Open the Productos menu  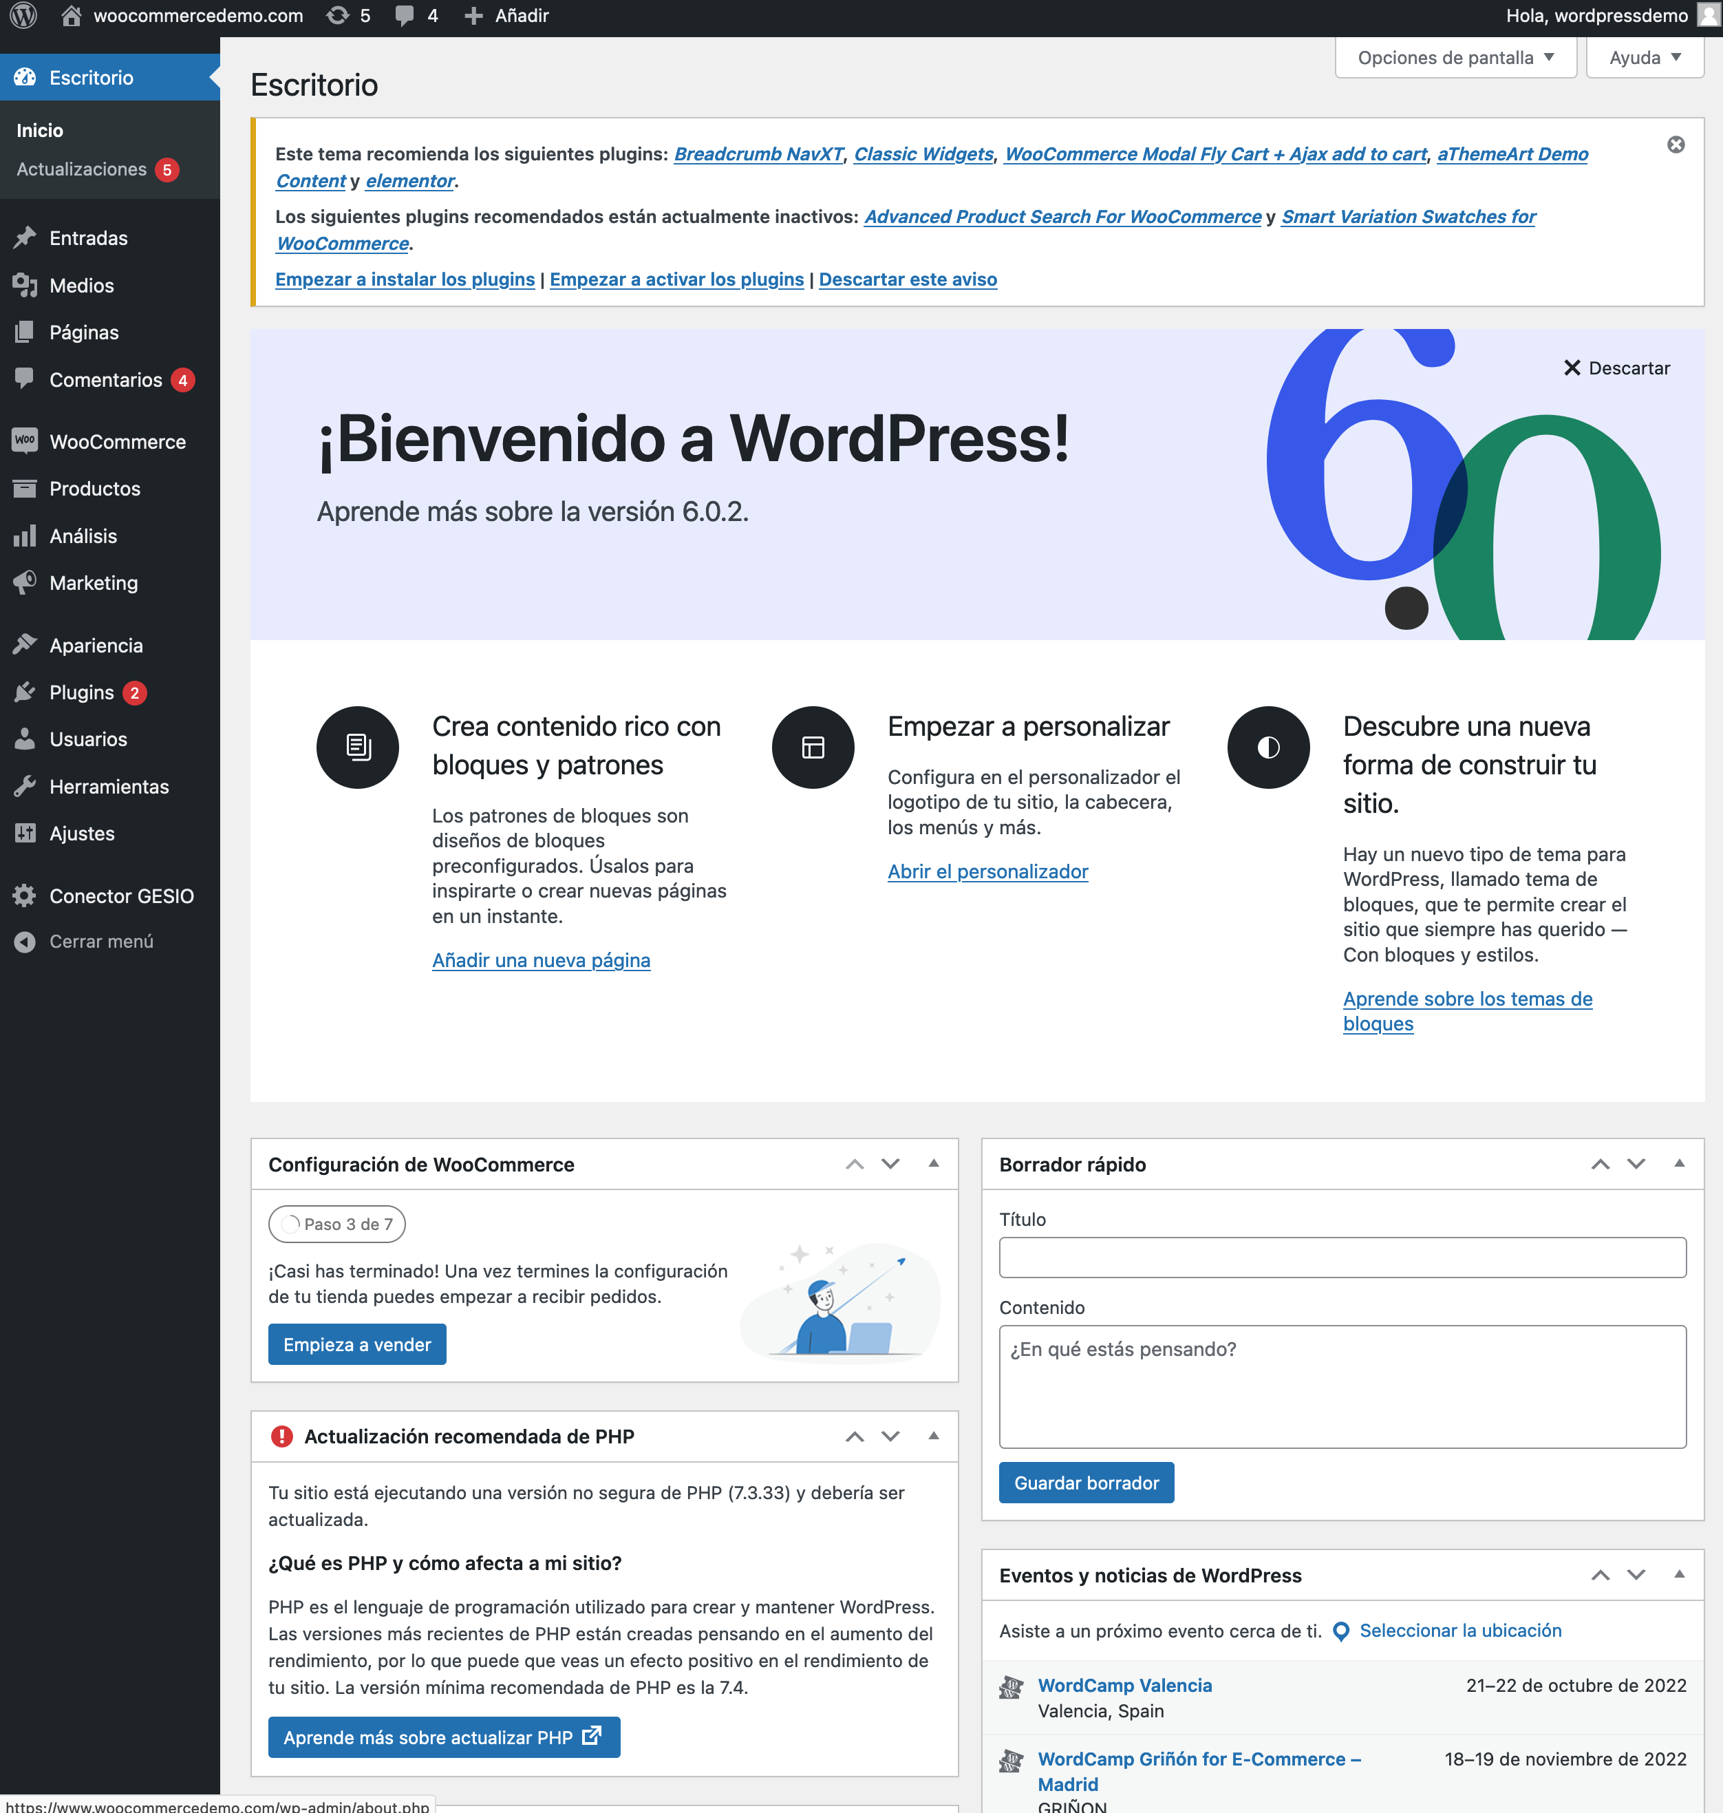pyautogui.click(x=110, y=488)
